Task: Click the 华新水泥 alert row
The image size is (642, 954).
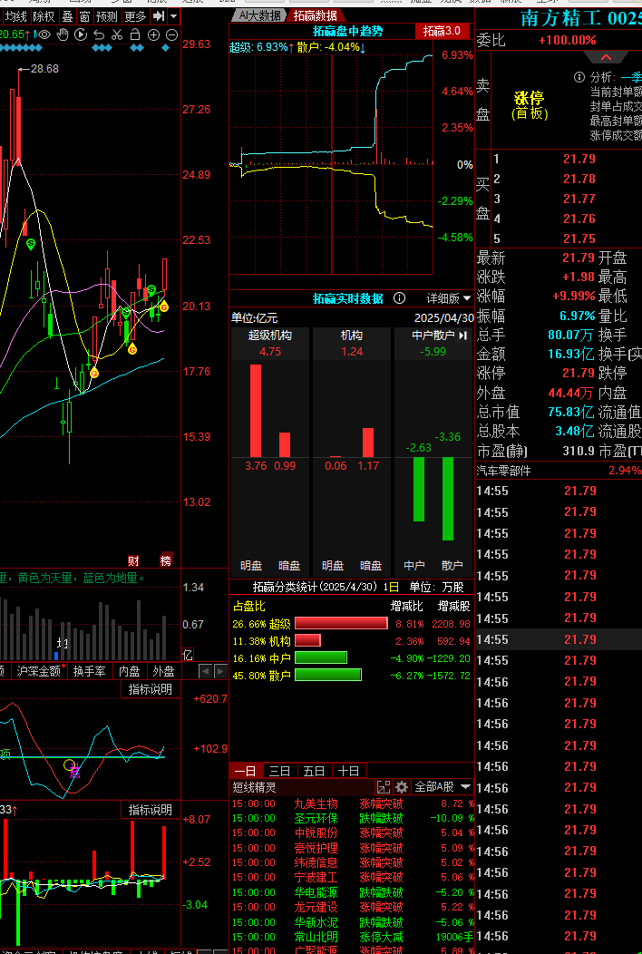Action: [x=352, y=922]
